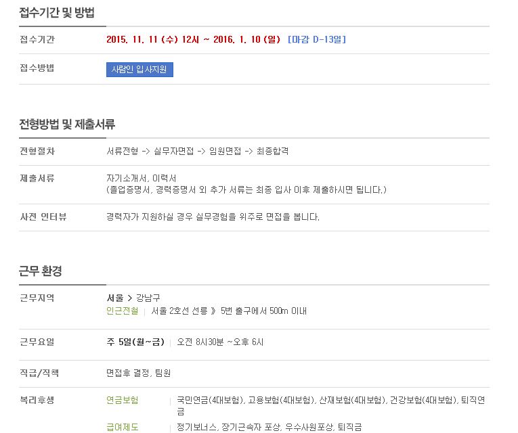The width and height of the screenshot is (518, 433).
Task: Click the 자기소개서, 이력서 required documents text
Action: pos(142,179)
